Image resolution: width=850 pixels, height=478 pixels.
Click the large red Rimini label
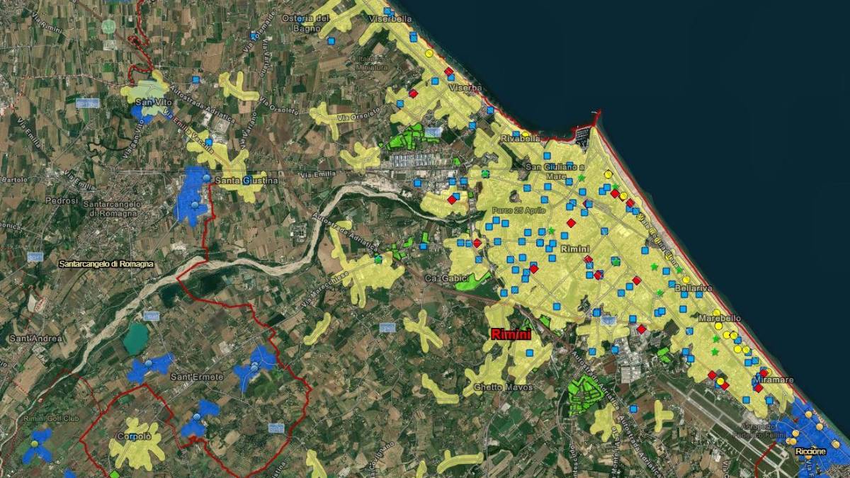point(511,333)
